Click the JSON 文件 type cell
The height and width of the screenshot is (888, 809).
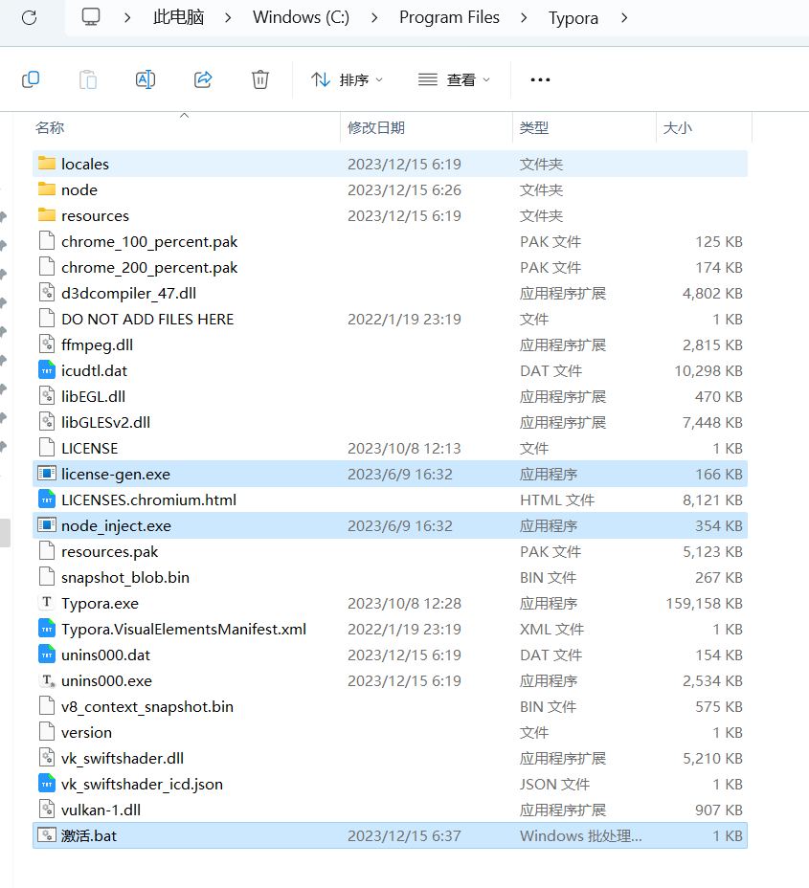point(554,785)
